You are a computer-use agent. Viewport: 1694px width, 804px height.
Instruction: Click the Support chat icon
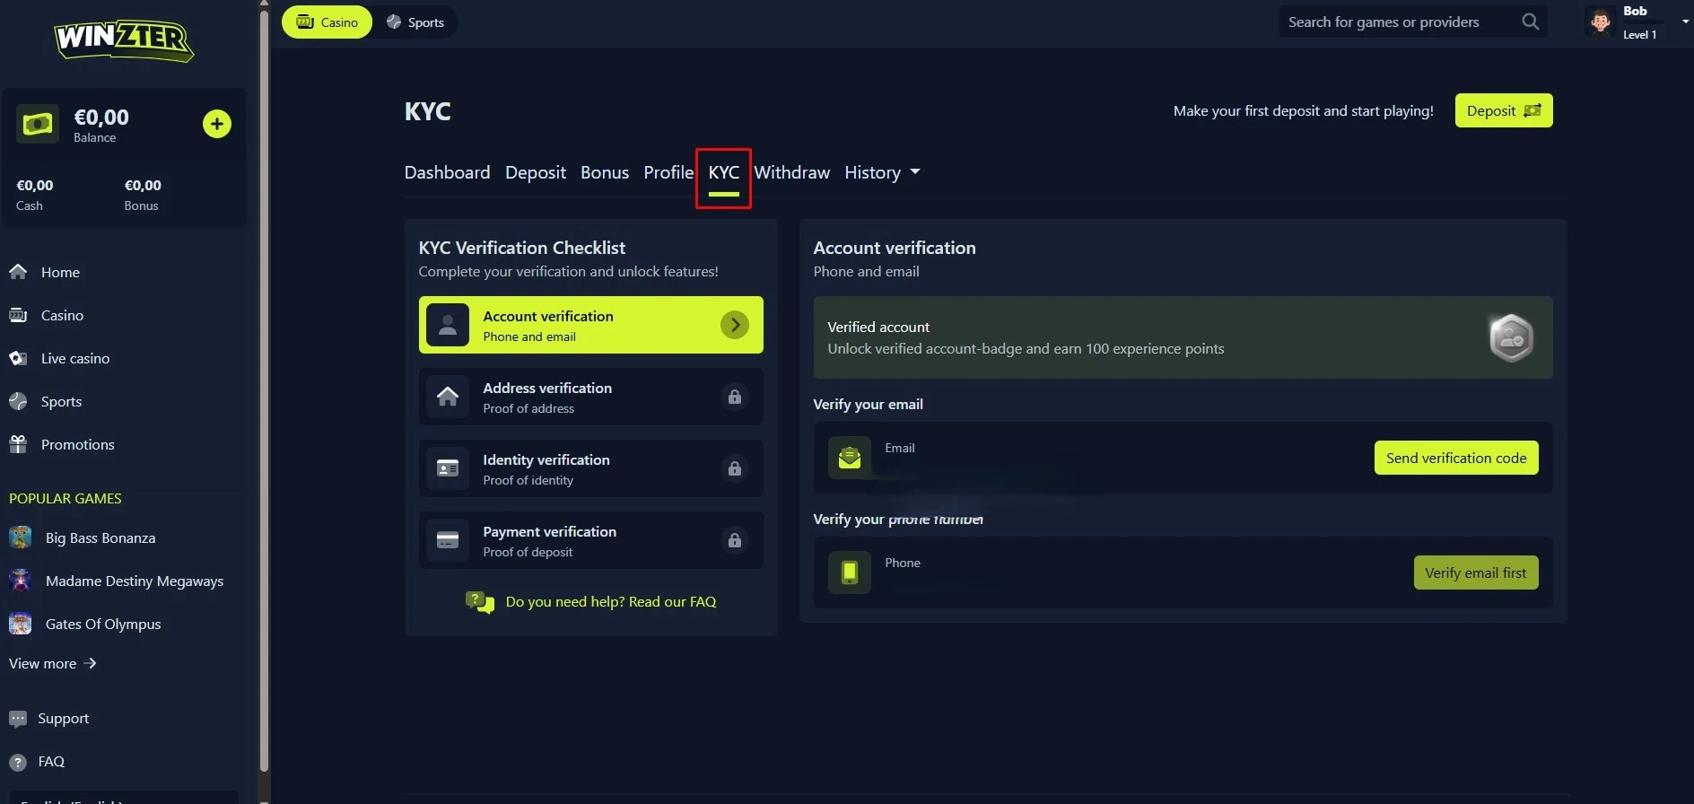pos(18,719)
